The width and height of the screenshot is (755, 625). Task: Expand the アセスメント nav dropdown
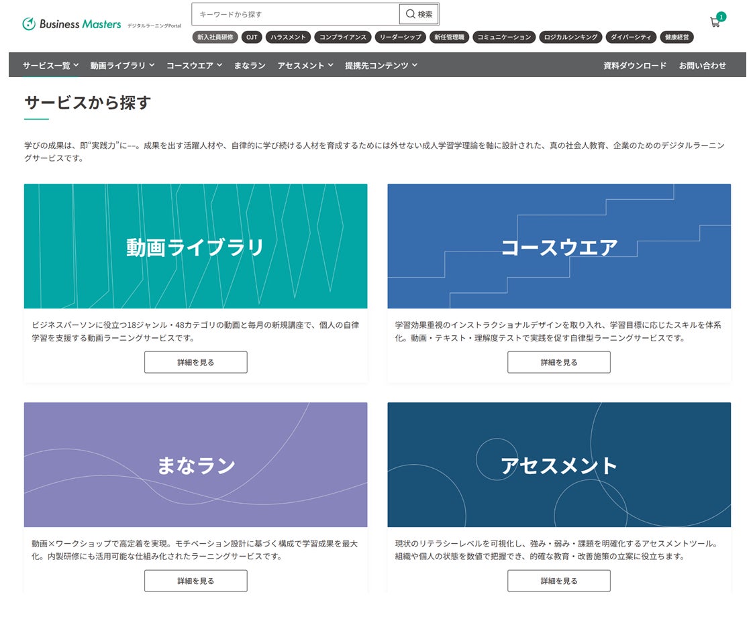coord(305,66)
